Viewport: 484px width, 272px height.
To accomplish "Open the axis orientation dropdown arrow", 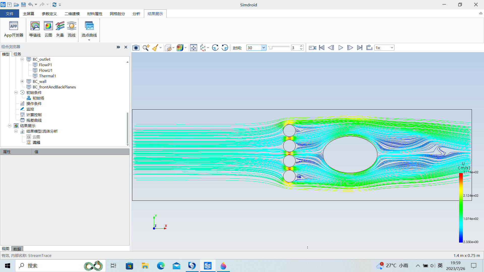I will [x=208, y=48].
